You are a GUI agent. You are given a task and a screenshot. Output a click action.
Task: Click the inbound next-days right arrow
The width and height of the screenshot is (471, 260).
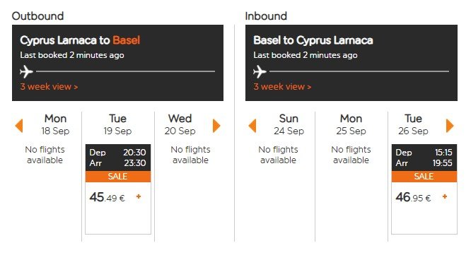450,126
